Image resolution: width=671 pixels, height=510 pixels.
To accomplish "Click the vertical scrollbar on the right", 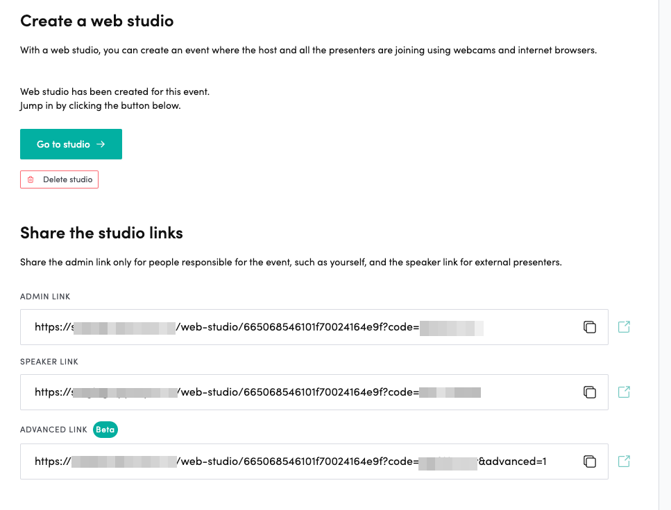I will (x=666, y=255).
